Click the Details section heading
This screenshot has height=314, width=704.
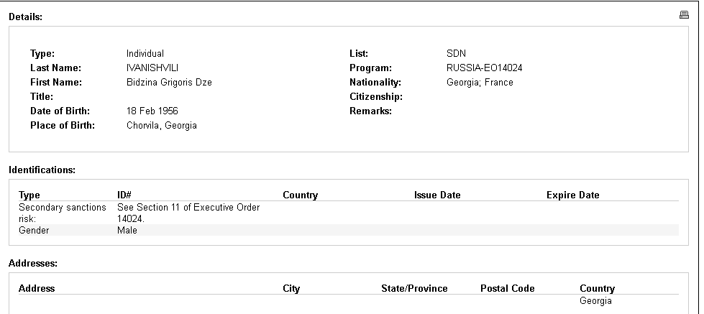tap(25, 17)
